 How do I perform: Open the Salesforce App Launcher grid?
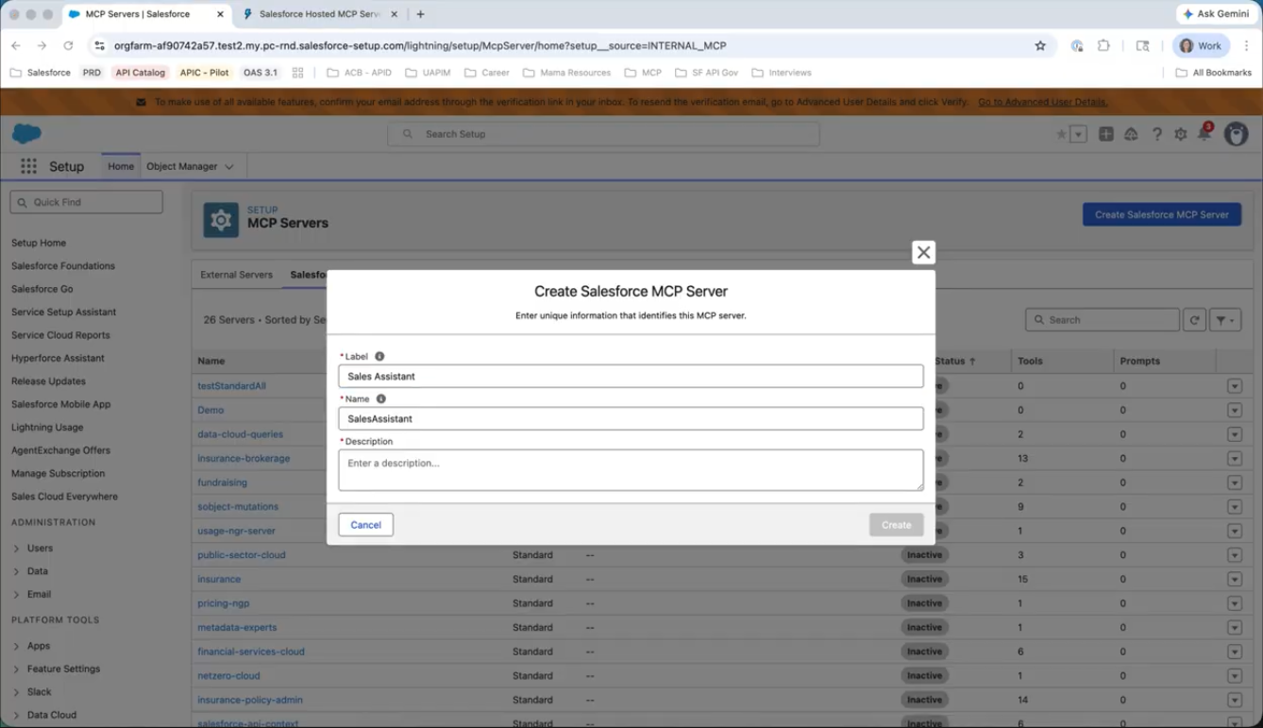(x=29, y=166)
